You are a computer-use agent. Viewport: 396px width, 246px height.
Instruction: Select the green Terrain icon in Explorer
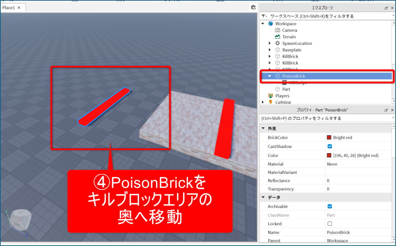pos(277,37)
